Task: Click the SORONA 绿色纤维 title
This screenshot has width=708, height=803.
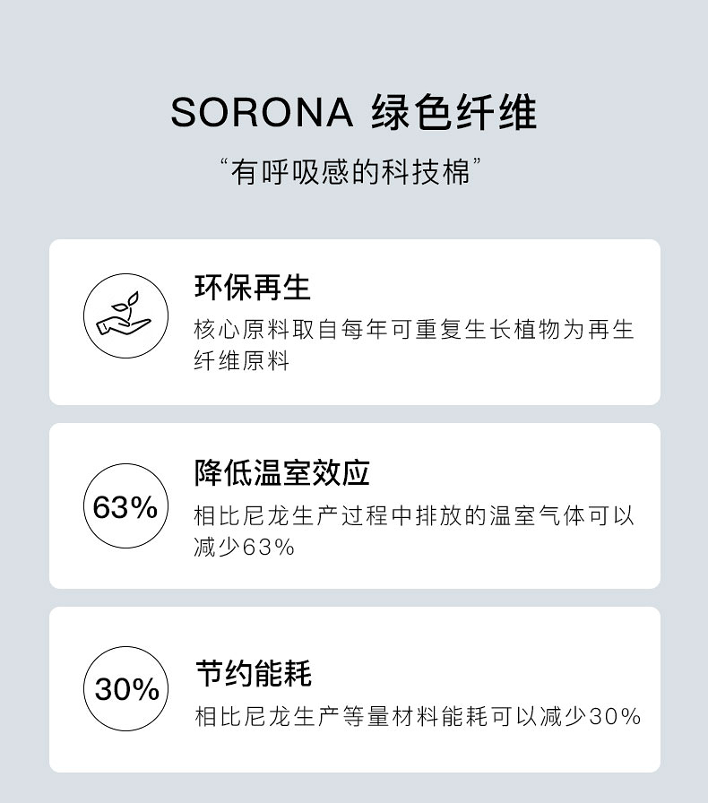Action: click(x=353, y=112)
